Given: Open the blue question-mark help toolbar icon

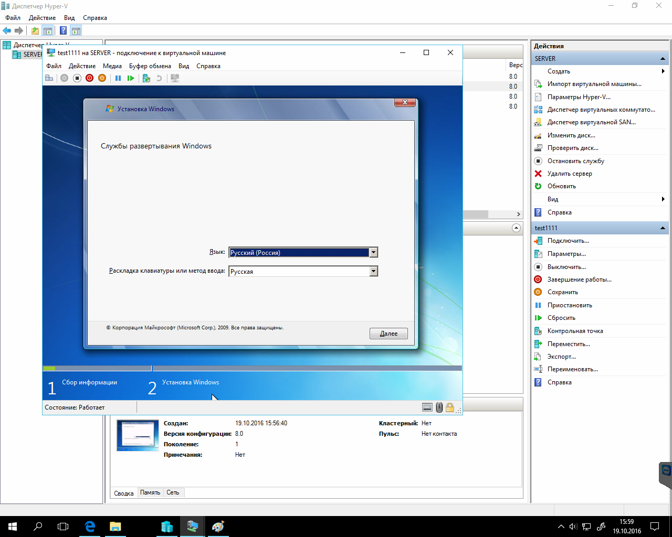Looking at the screenshot, I should [x=63, y=31].
